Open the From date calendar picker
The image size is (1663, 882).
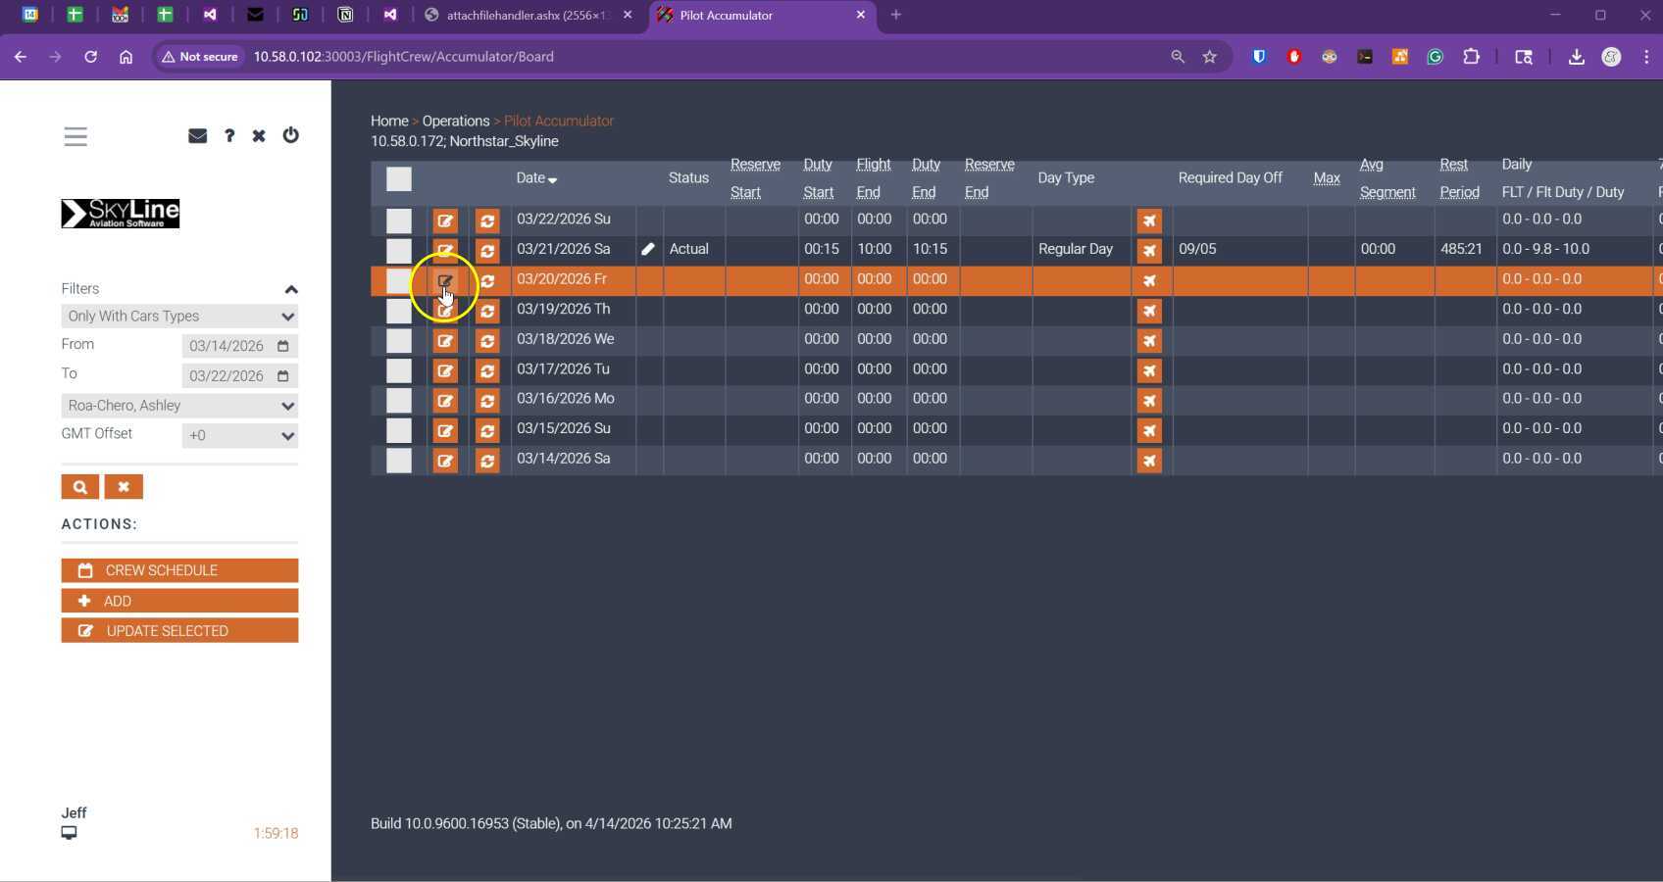coord(283,346)
